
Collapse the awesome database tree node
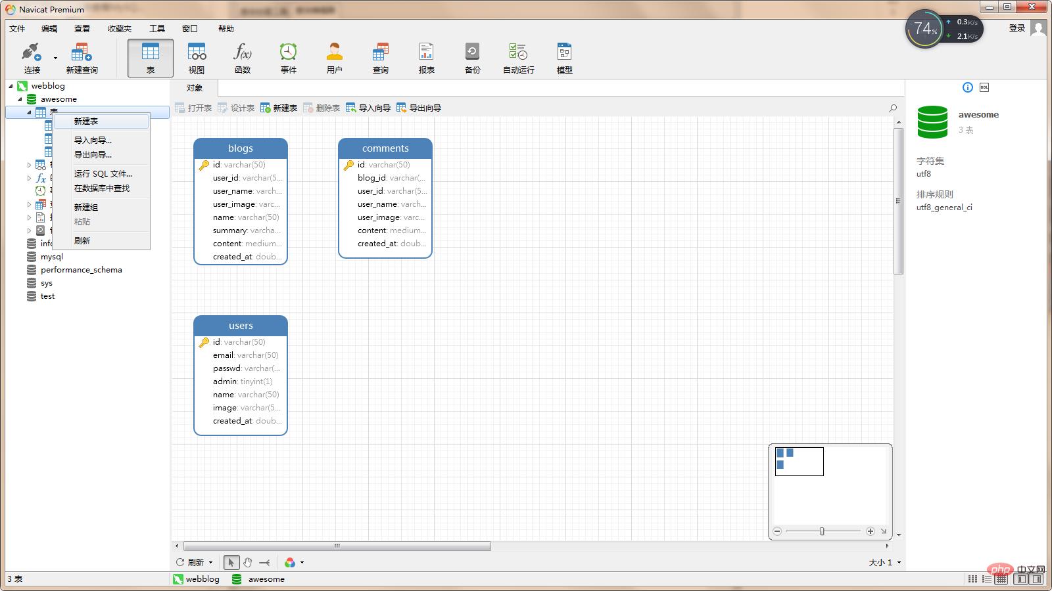click(x=20, y=99)
